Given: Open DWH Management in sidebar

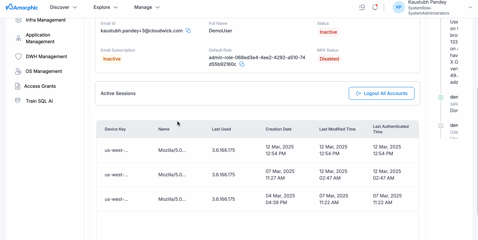Looking at the screenshot, I should (x=46, y=56).
